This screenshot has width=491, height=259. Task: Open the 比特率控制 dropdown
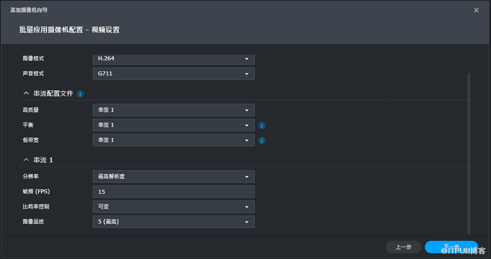[x=174, y=207]
